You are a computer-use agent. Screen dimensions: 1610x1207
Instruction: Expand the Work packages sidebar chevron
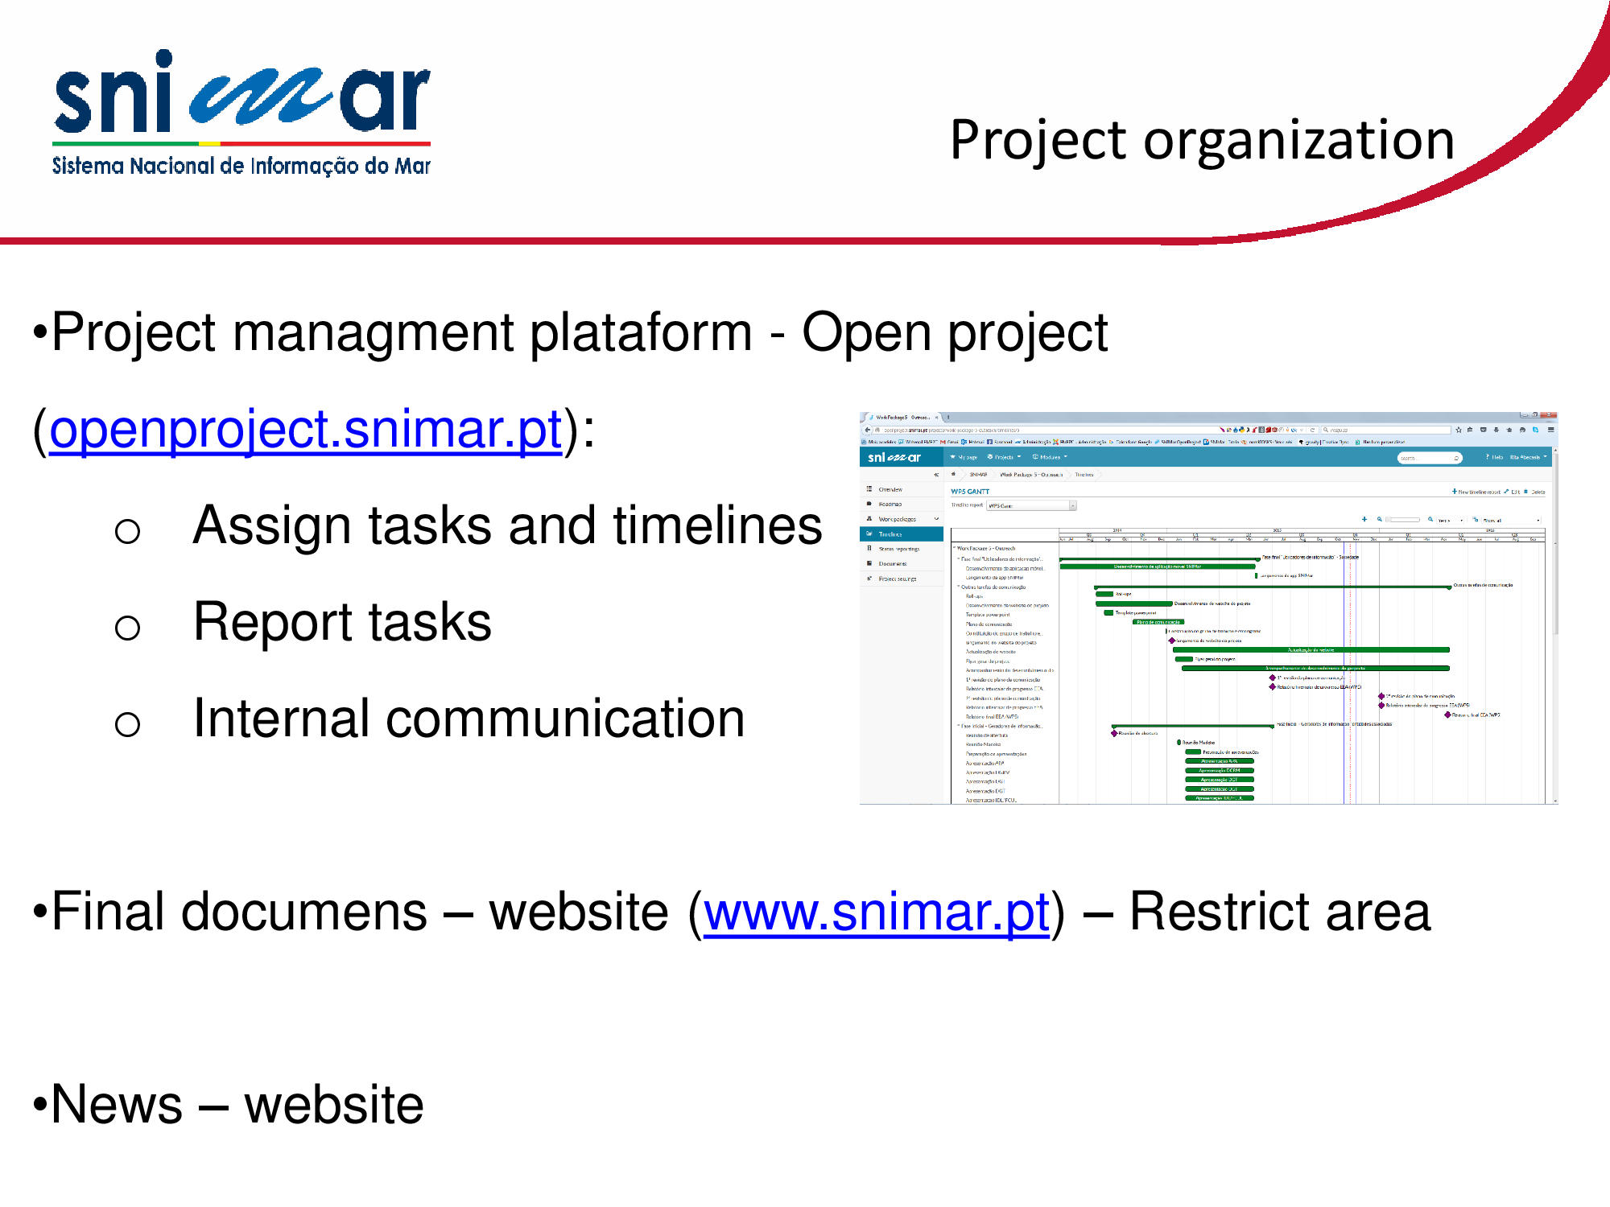pyautogui.click(x=936, y=519)
